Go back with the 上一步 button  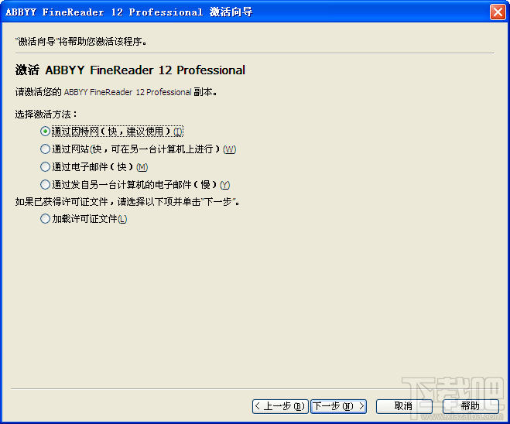coord(280,406)
